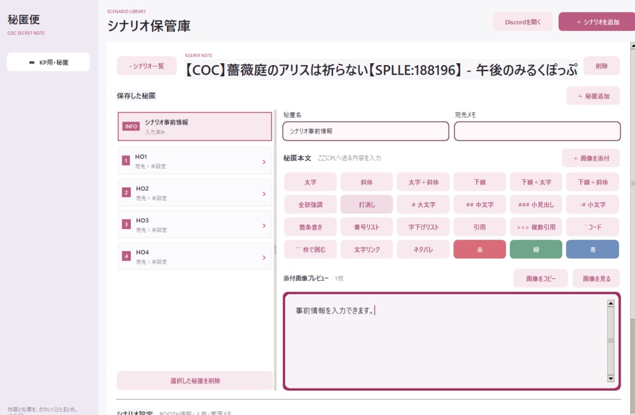Click text area scrollbar up arrow

(611, 304)
